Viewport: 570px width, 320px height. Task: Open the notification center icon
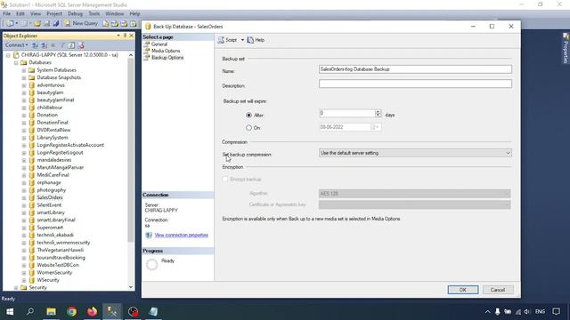click(x=556, y=312)
